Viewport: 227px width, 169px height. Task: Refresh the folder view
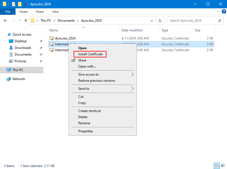160,21
